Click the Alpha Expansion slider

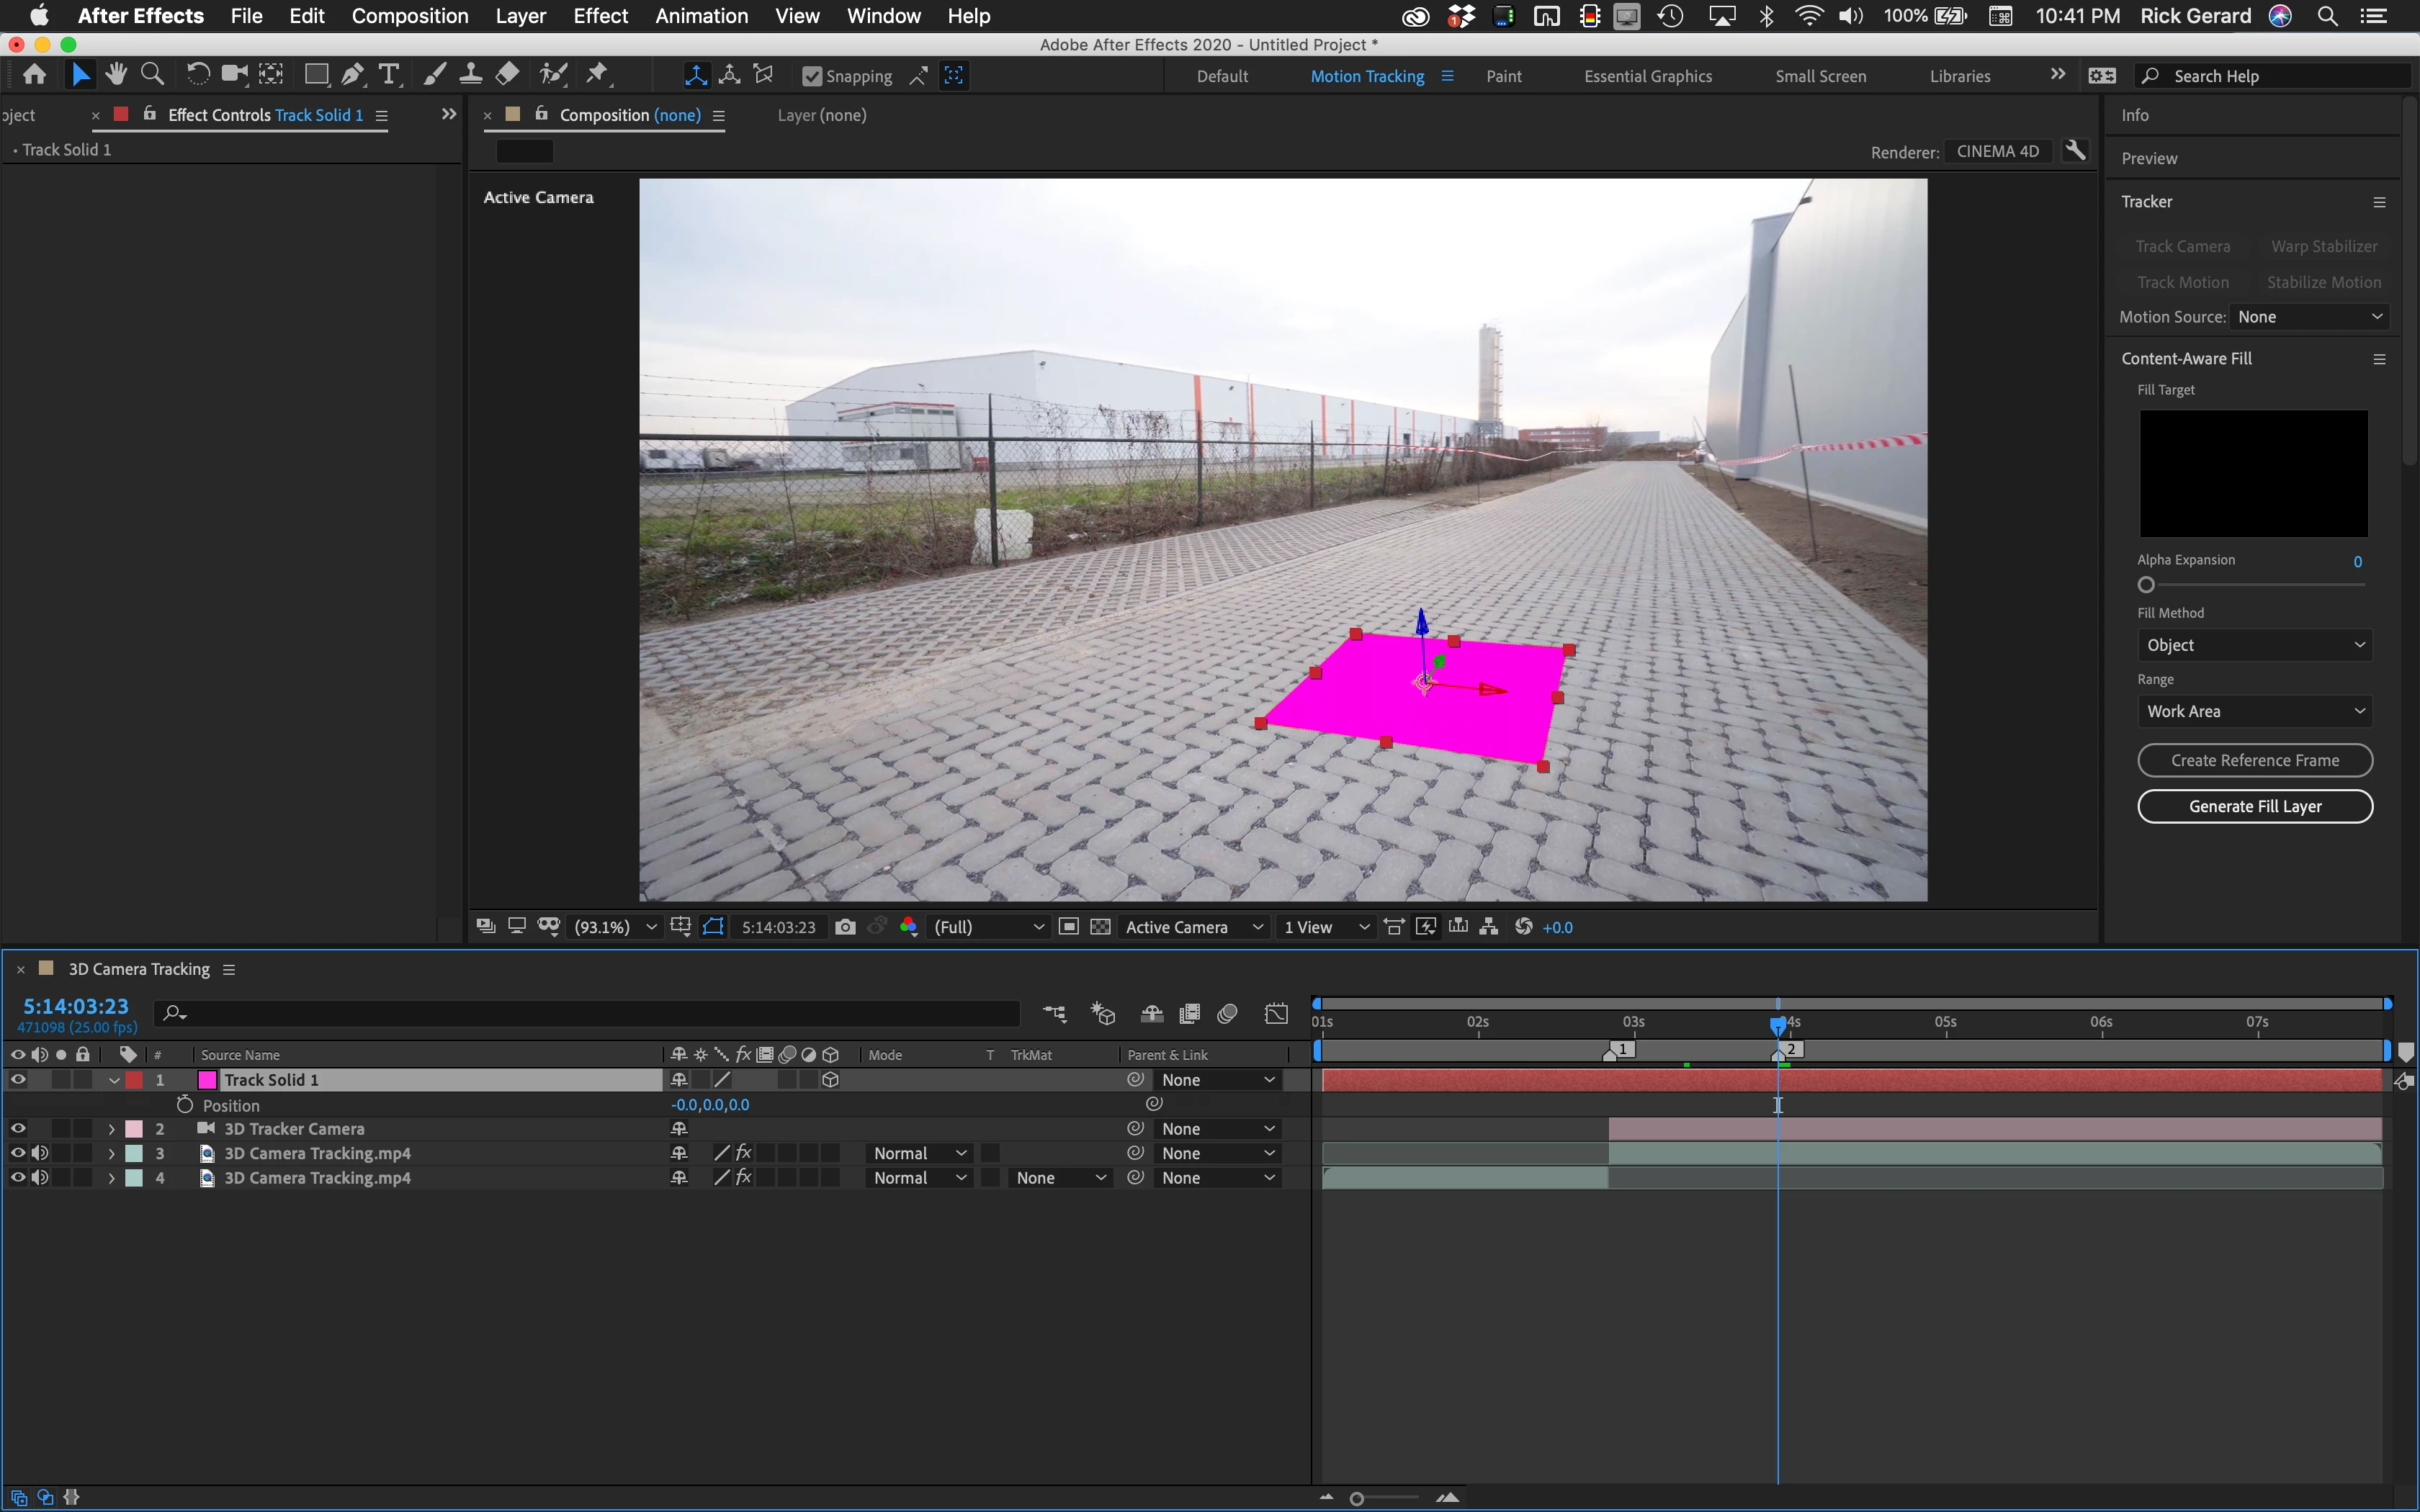(2147, 585)
